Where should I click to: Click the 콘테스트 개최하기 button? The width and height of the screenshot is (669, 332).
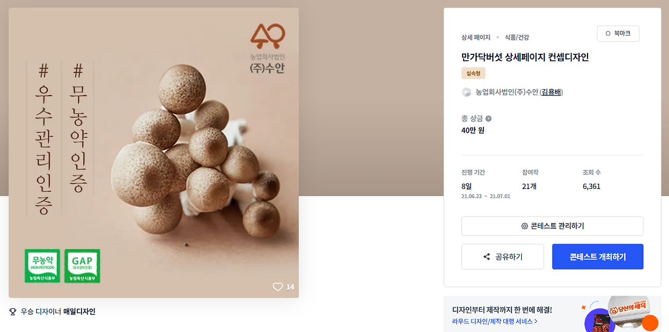[x=597, y=257]
